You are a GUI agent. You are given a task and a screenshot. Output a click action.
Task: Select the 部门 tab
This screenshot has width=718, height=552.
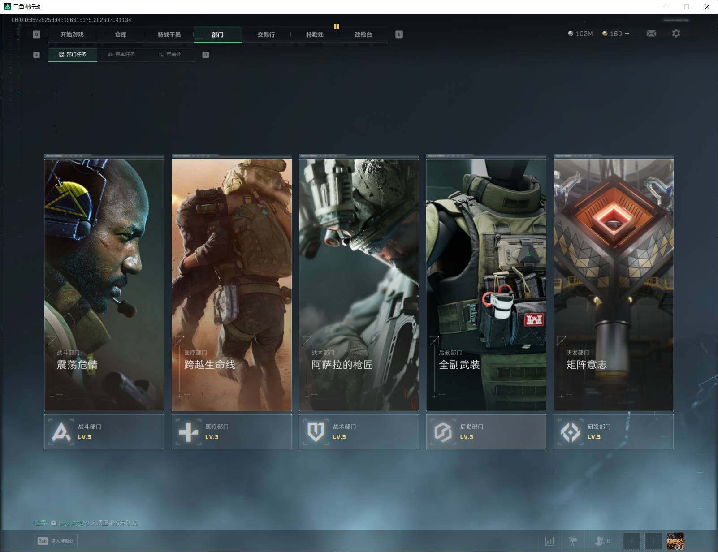point(218,34)
